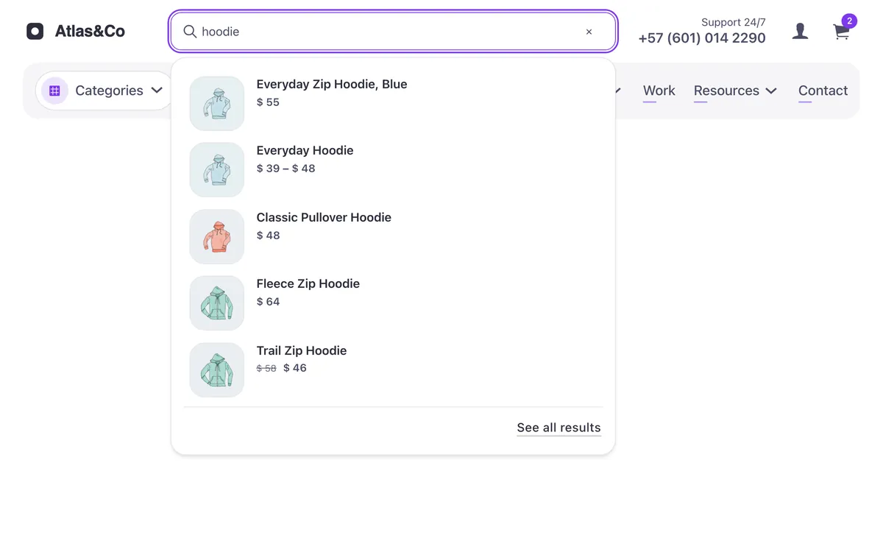The height and width of the screenshot is (552, 883).
Task: Open the shopping cart icon
Action: click(x=841, y=32)
